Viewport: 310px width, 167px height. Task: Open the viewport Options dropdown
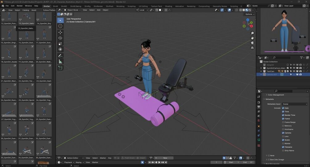250,14
